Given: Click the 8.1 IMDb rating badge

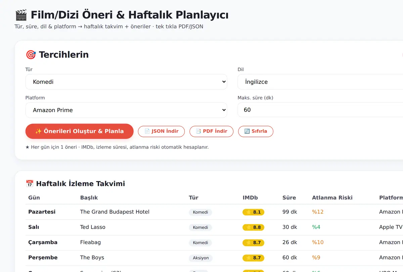Looking at the screenshot, I should (254, 212).
